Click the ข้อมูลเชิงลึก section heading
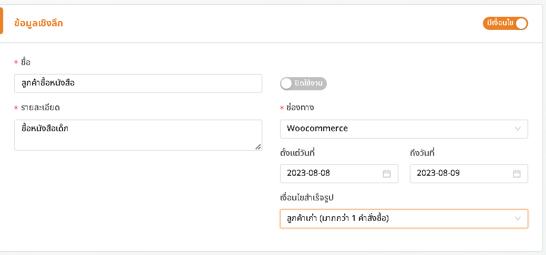The height and width of the screenshot is (255, 546). point(38,24)
